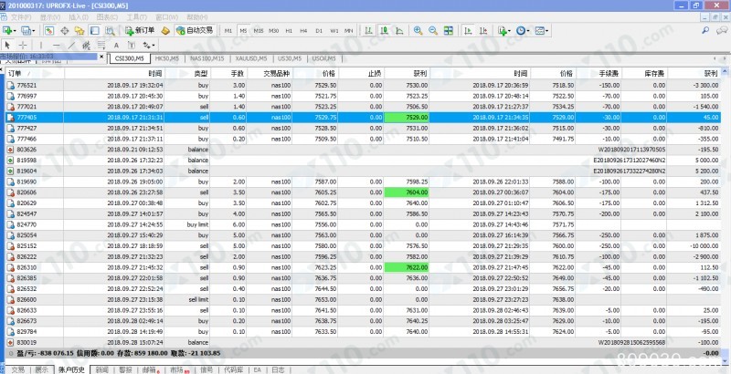The image size is (731, 374).
Task: Select order row 825152
Action: [363, 245]
